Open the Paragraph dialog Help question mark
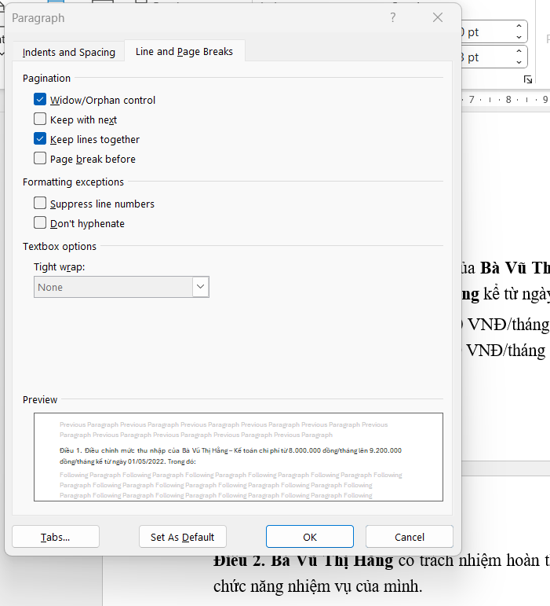The height and width of the screenshot is (606, 550). (392, 17)
